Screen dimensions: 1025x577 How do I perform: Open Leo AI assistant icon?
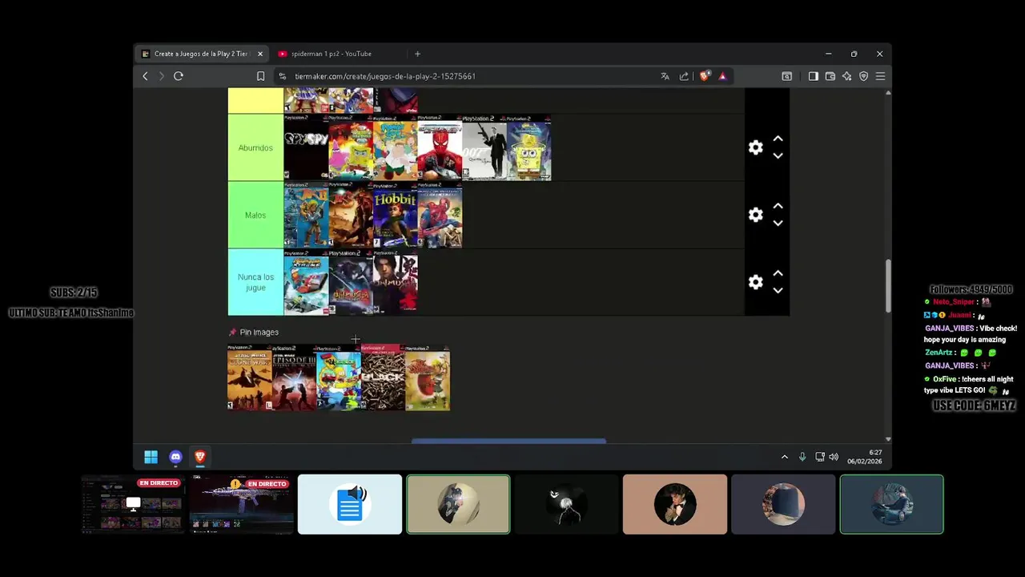tap(846, 76)
